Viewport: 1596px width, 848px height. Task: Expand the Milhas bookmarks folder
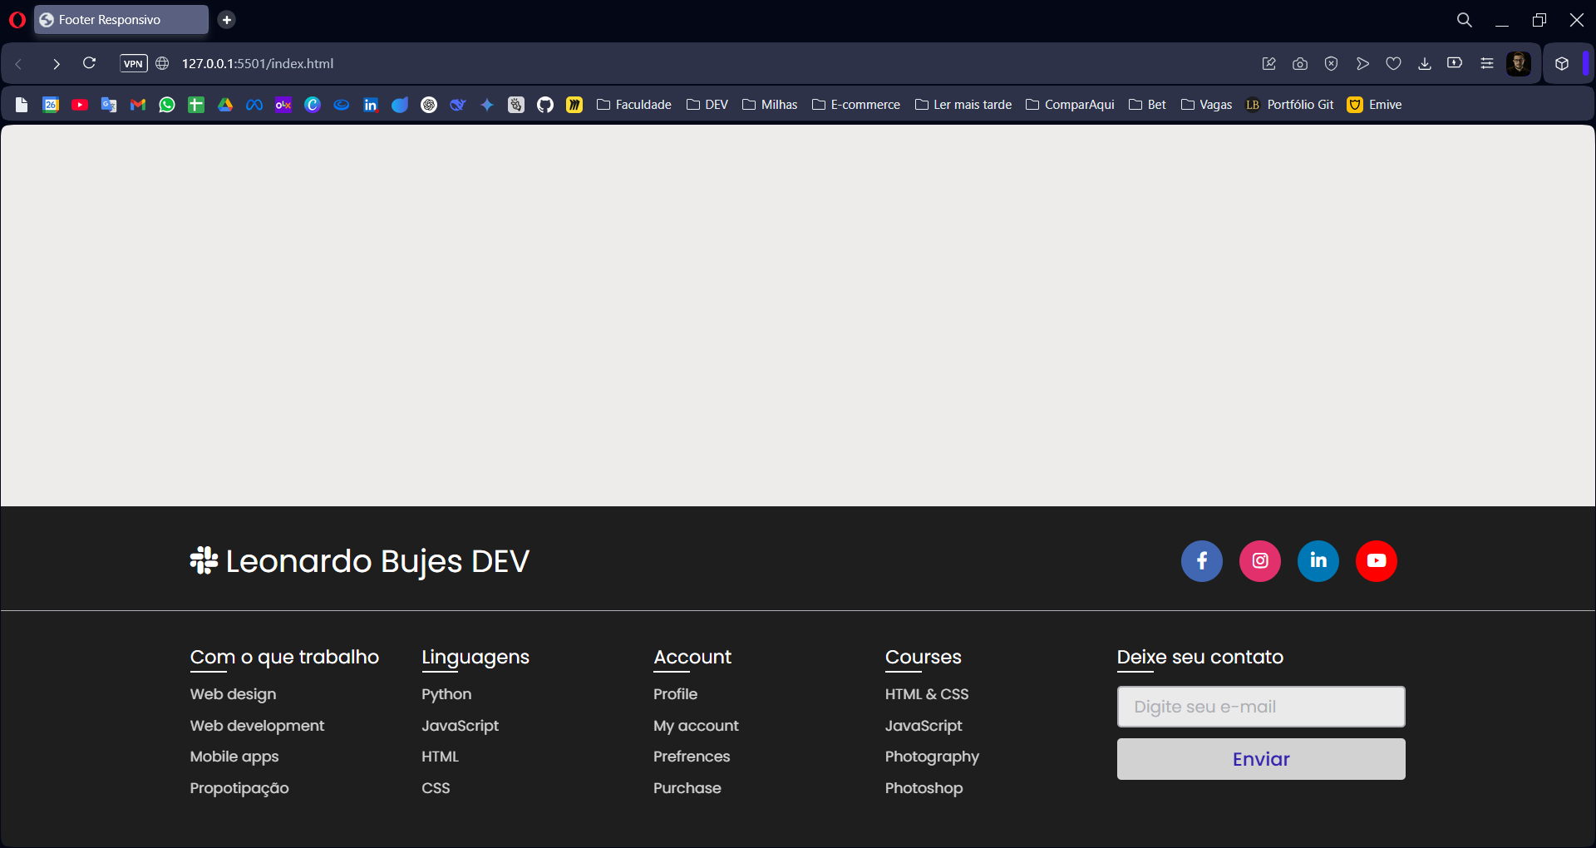point(770,105)
